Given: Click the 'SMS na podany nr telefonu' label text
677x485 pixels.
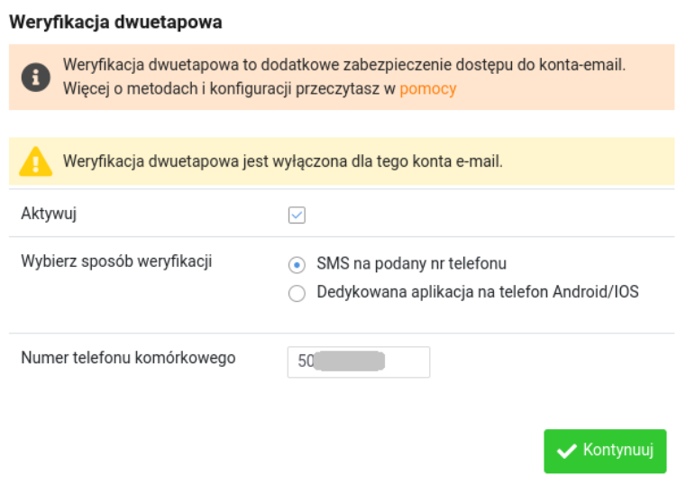Looking at the screenshot, I should point(411,264).
